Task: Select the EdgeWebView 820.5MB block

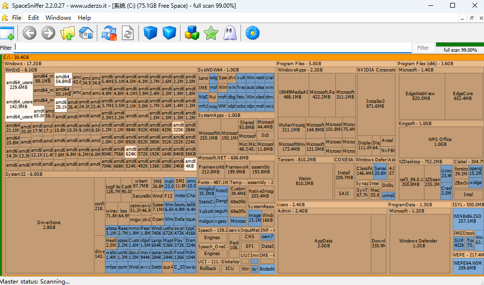Action: pos(421,96)
